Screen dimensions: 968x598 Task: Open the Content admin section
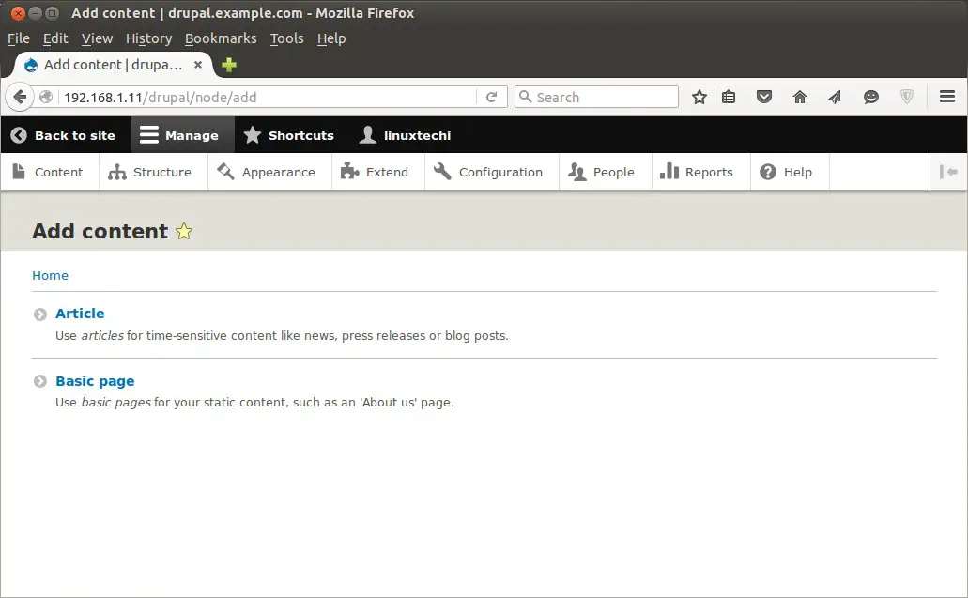(x=48, y=172)
